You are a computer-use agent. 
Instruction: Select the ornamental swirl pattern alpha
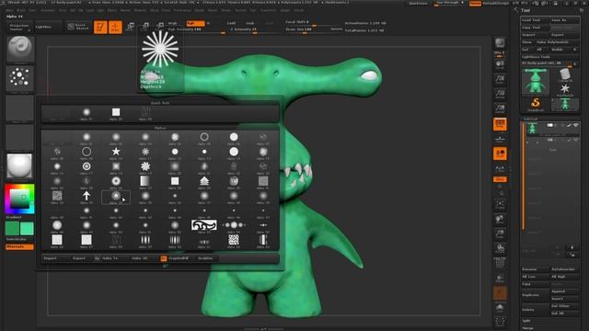click(x=204, y=225)
